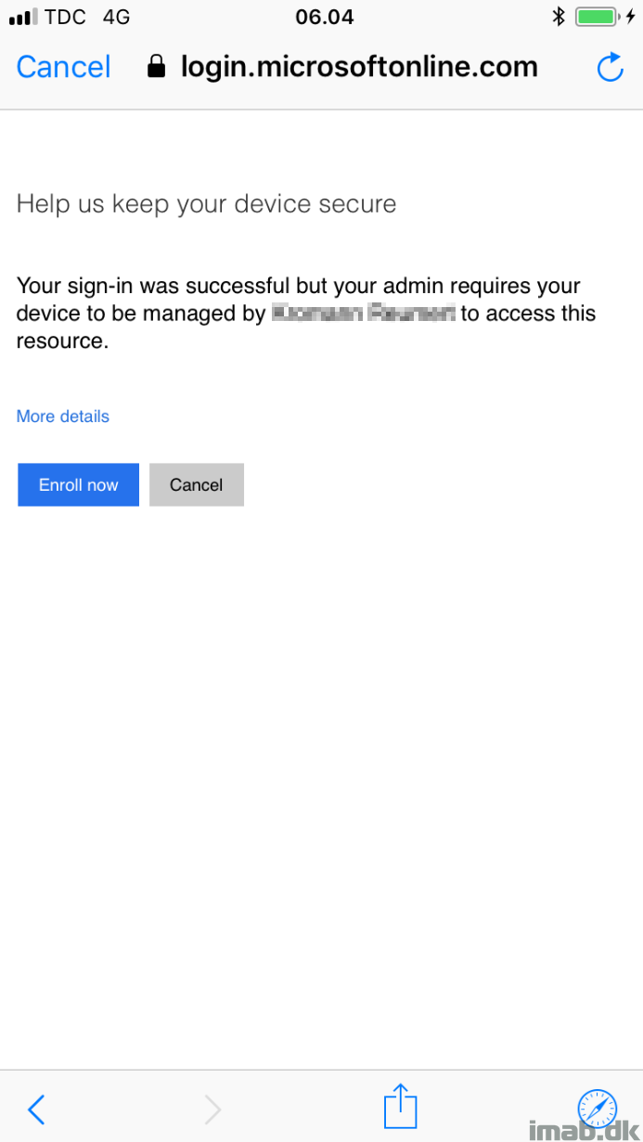643x1142 pixels.
Task: Tap the TDC carrier label
Action: pos(66,17)
